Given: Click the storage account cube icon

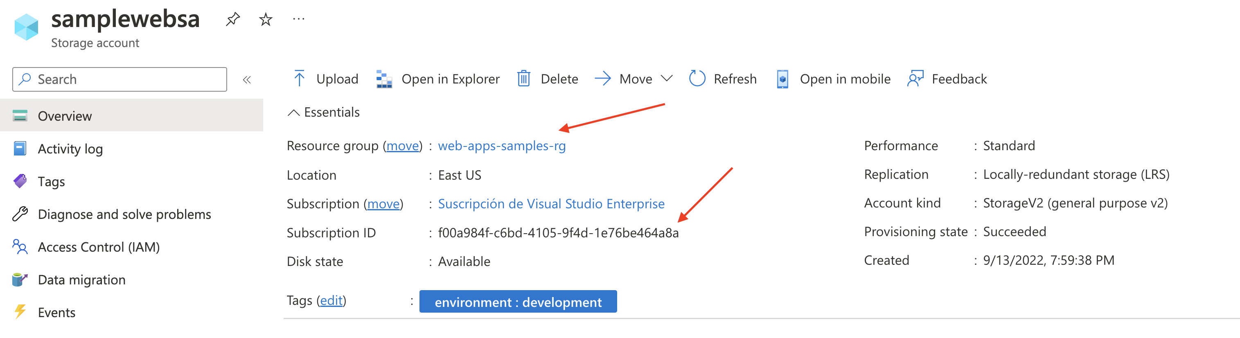Looking at the screenshot, I should pyautogui.click(x=27, y=27).
